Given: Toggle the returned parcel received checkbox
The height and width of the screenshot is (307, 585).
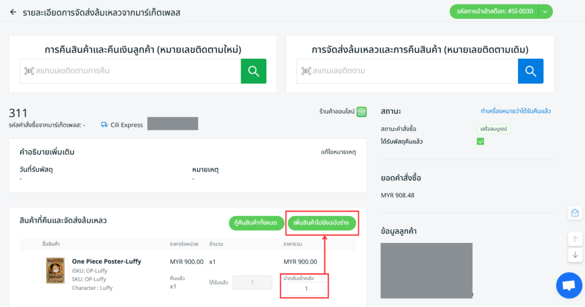Looking at the screenshot, I should coord(480,141).
